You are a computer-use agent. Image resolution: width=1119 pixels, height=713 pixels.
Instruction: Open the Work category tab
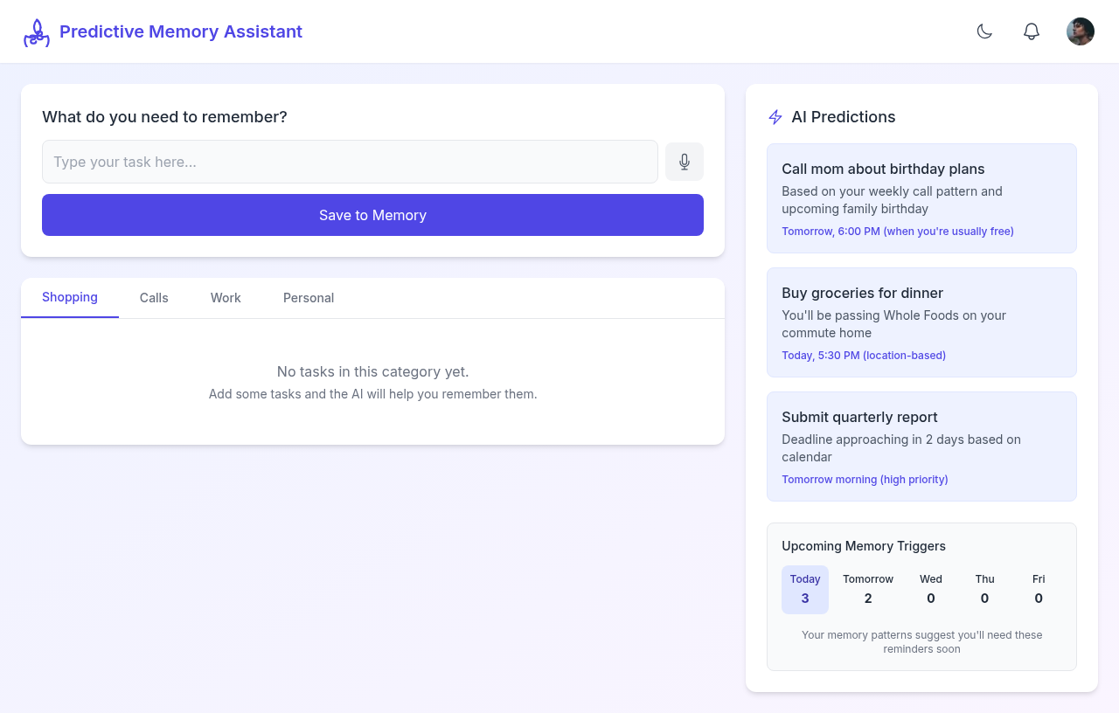pos(226,298)
